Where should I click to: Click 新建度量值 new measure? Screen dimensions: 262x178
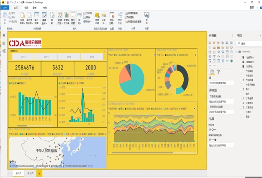coord(131,13)
